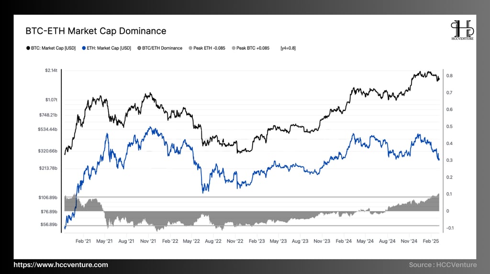Click the 0.1 right axis value

point(449,194)
